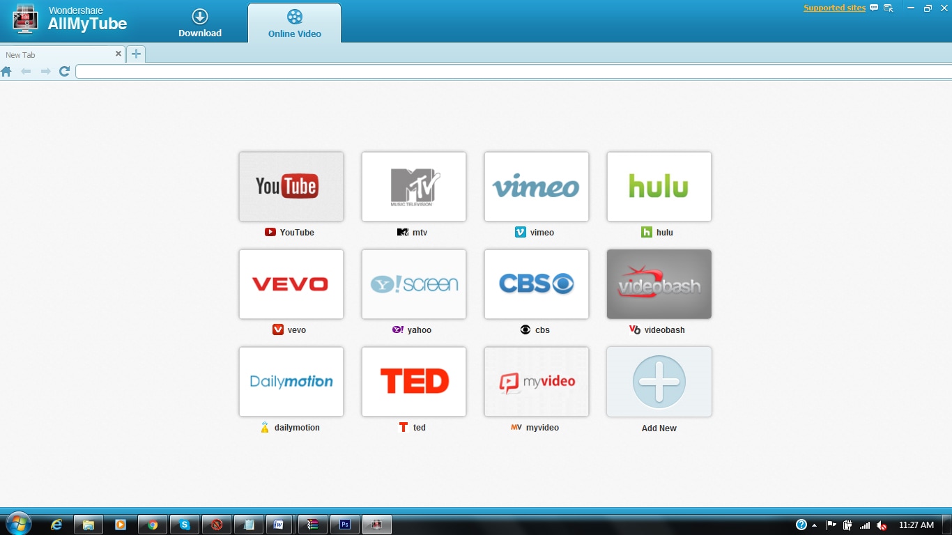Open the YouTube site thumbnail
Image resolution: width=952 pixels, height=535 pixels.
tap(291, 187)
